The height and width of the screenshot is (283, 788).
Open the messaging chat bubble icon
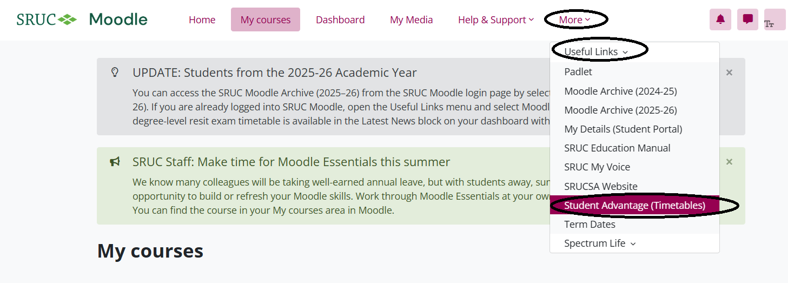tap(747, 19)
